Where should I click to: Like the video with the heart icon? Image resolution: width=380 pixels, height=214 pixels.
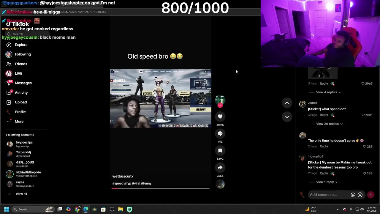coord(220,117)
